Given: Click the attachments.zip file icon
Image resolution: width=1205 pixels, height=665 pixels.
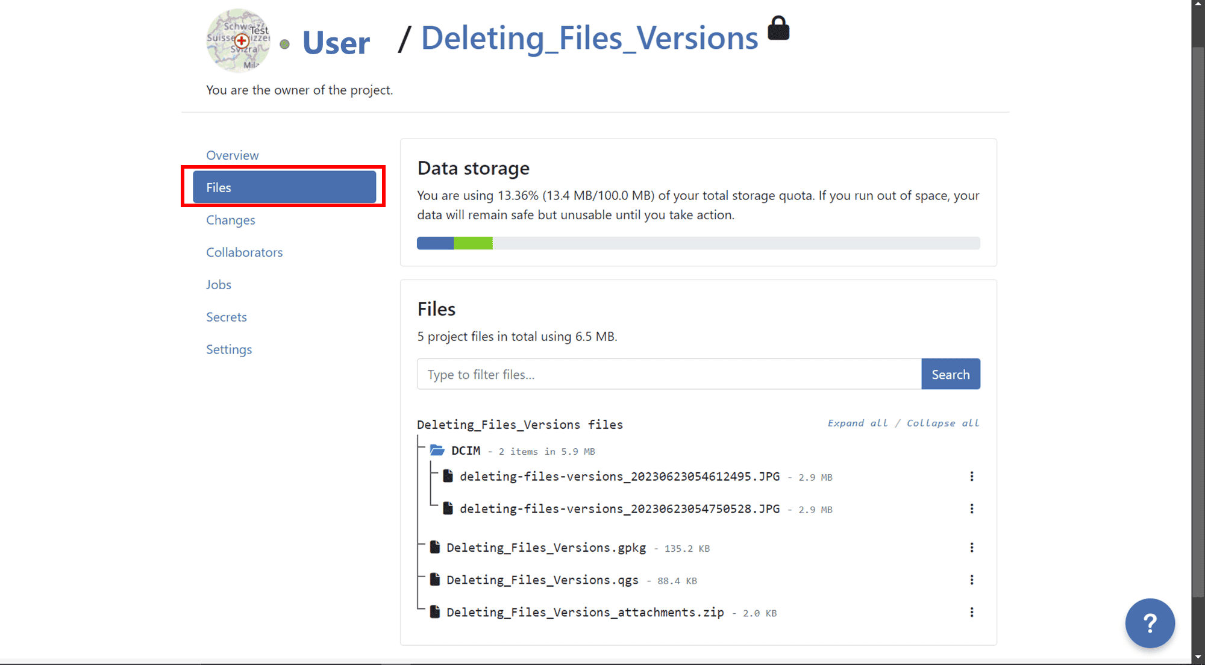Looking at the screenshot, I should click(435, 613).
